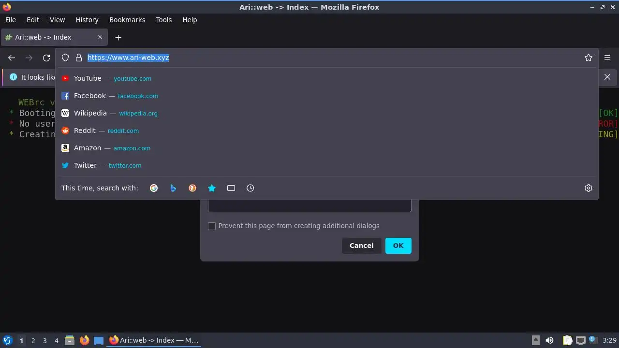619x348 pixels.
Task: Open the volume control tray icon
Action: click(549, 340)
